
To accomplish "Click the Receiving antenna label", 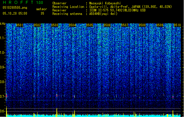I will coord(67,14).
